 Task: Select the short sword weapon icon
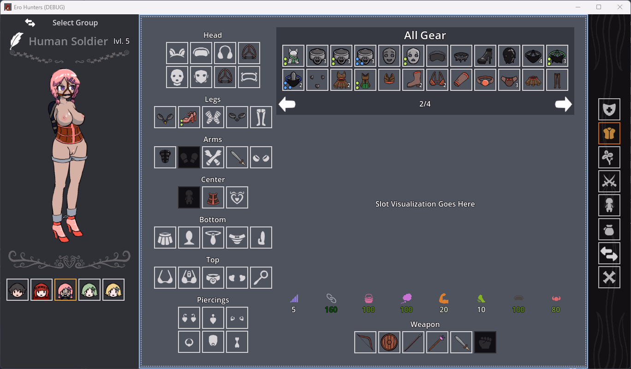pos(461,342)
